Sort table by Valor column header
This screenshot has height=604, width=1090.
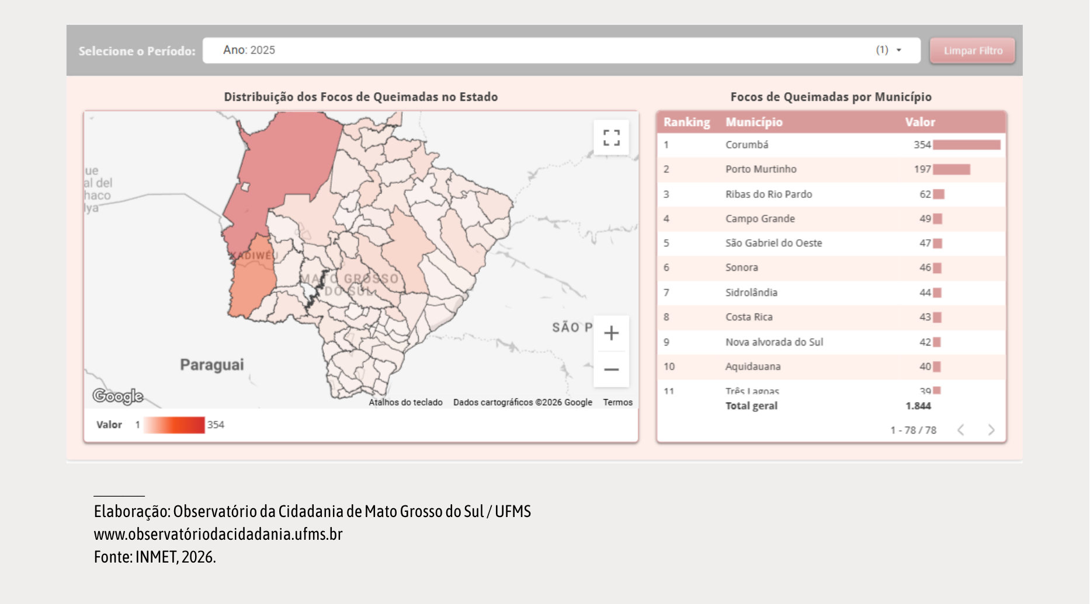920,122
